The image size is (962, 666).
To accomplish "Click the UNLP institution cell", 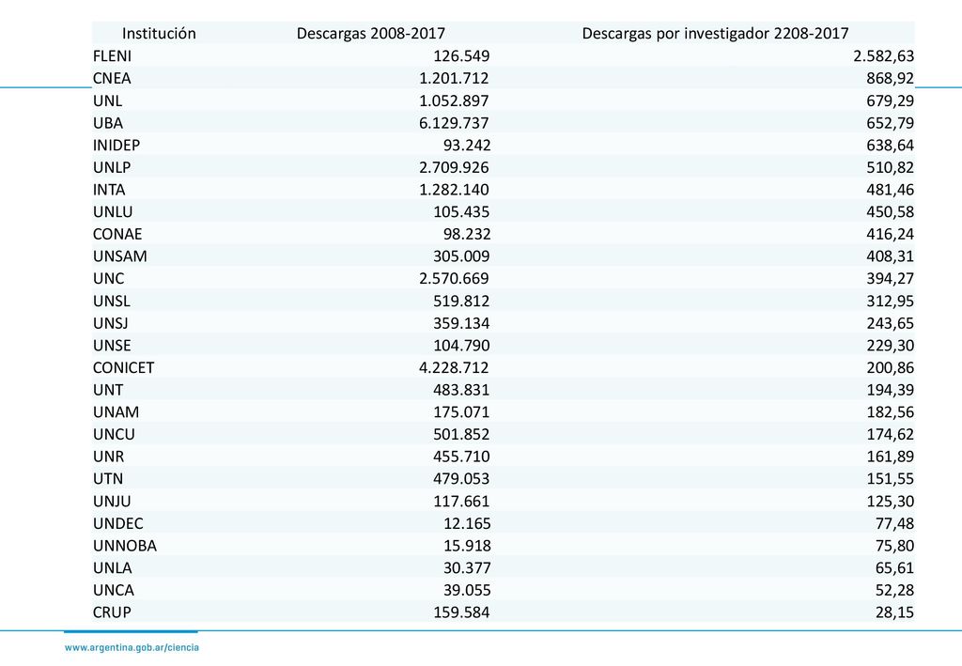I will tap(112, 167).
